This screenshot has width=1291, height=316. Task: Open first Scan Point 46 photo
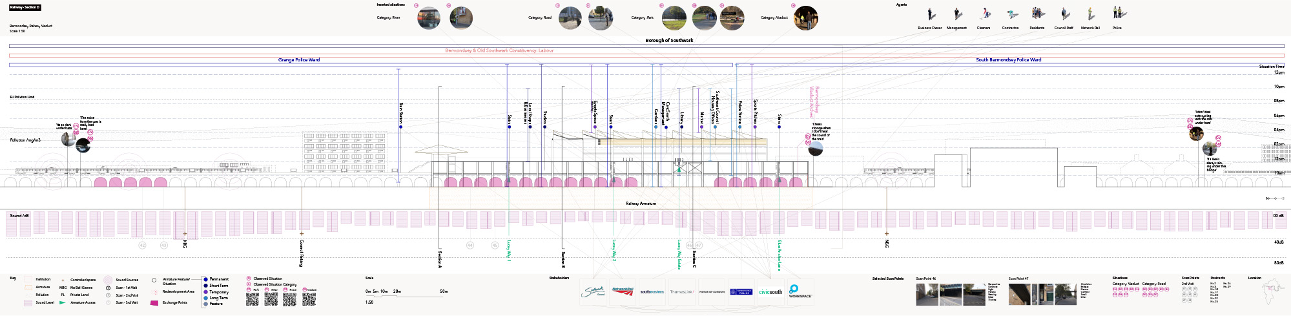click(927, 294)
